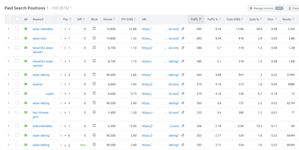The height and width of the screenshot is (150, 299).
Task: Click the ad icon in asiame row
Action: (26, 84)
